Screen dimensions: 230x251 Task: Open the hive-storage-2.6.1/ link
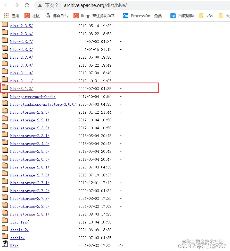[30, 167]
